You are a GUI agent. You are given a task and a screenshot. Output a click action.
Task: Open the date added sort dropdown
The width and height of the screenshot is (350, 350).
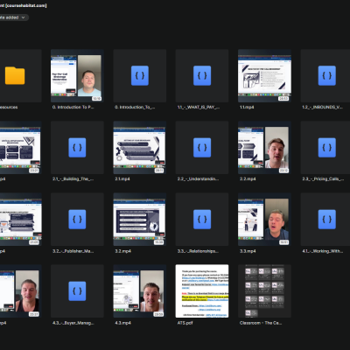[13, 17]
